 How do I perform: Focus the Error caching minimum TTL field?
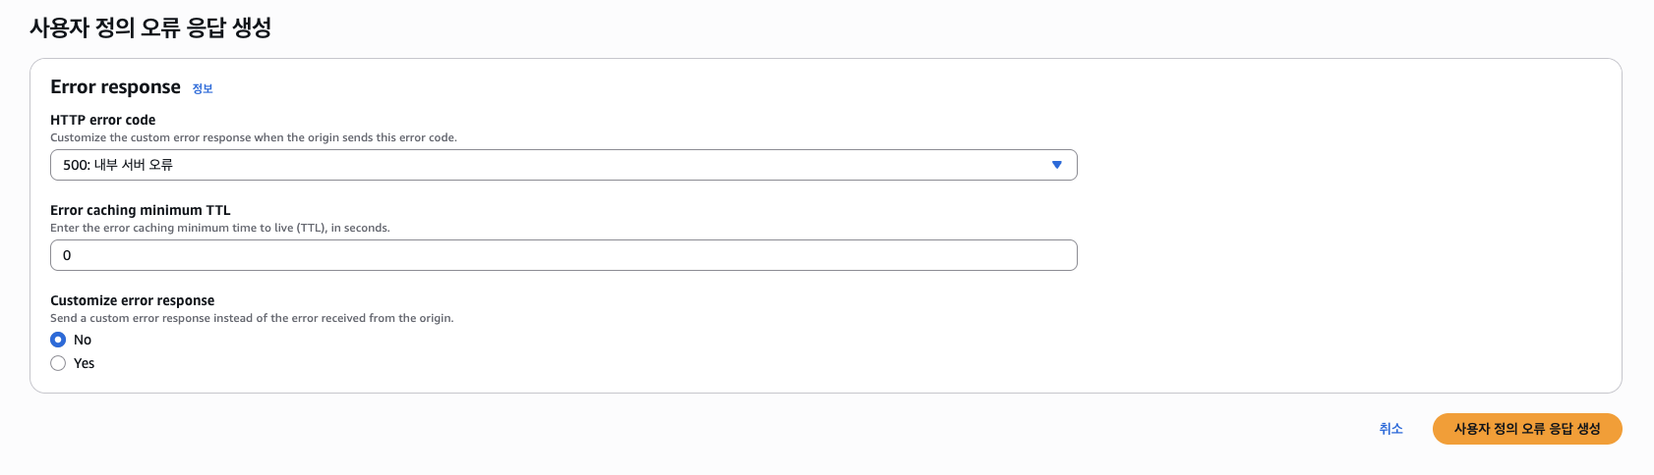(563, 255)
